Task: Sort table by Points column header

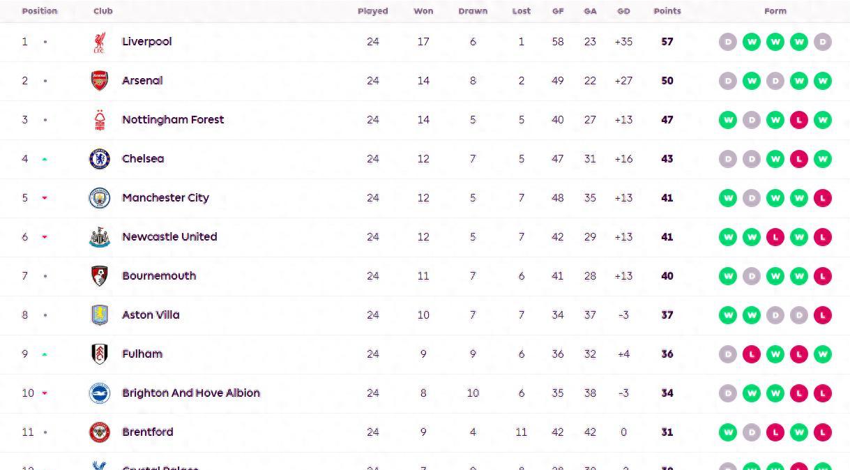Action: [667, 11]
